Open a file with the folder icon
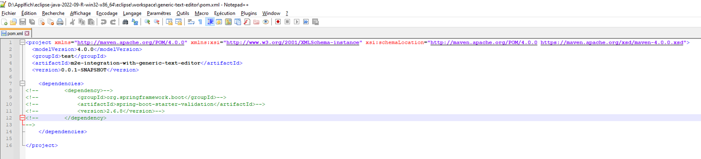This screenshot has height=159, width=701. [x=13, y=22]
